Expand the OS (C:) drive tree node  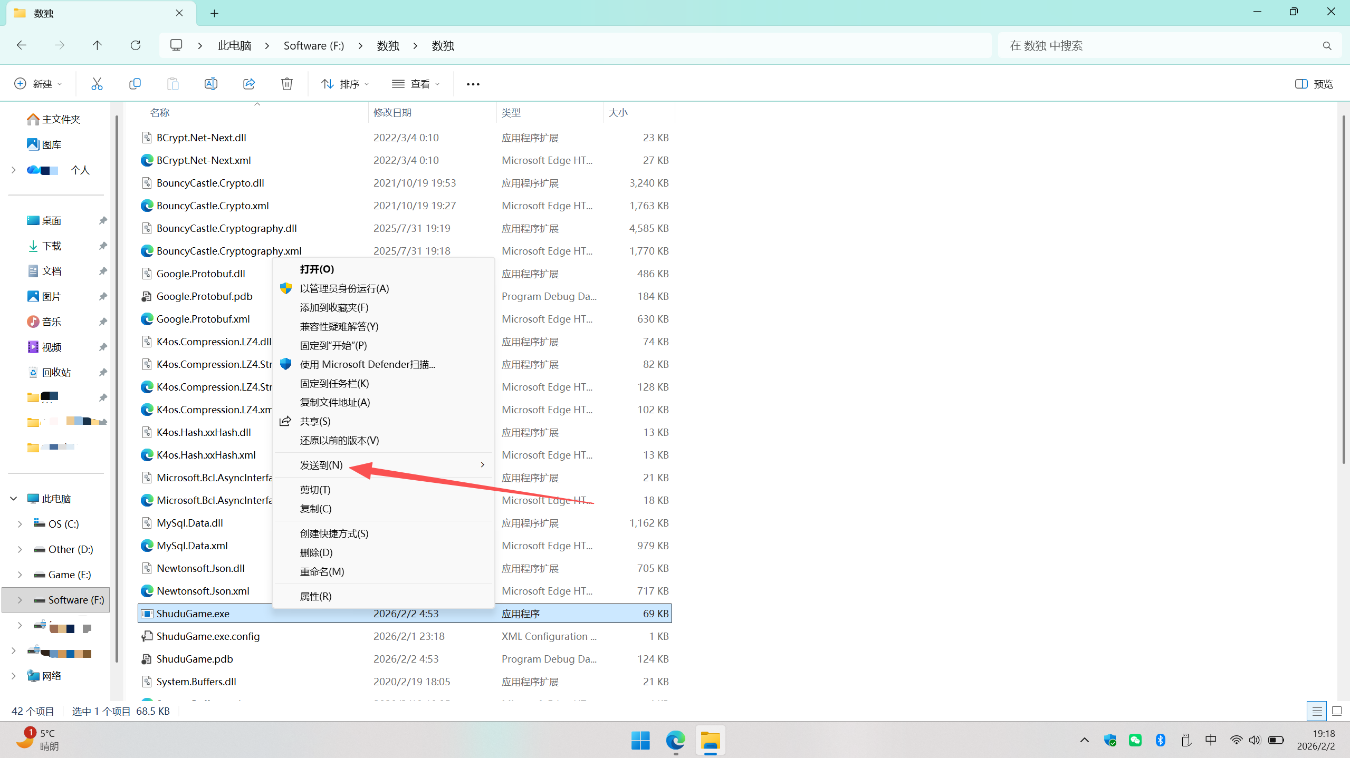coord(20,524)
